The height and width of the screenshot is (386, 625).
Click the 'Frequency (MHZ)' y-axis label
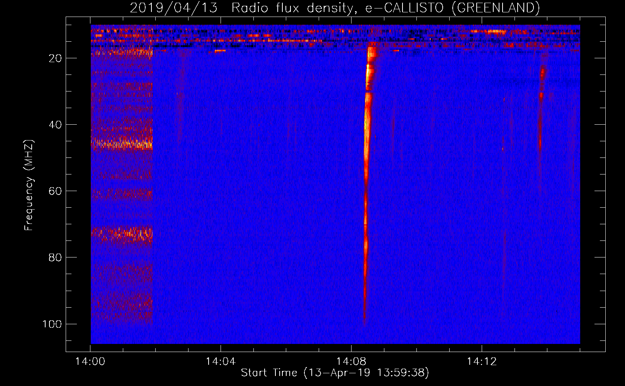(29, 185)
